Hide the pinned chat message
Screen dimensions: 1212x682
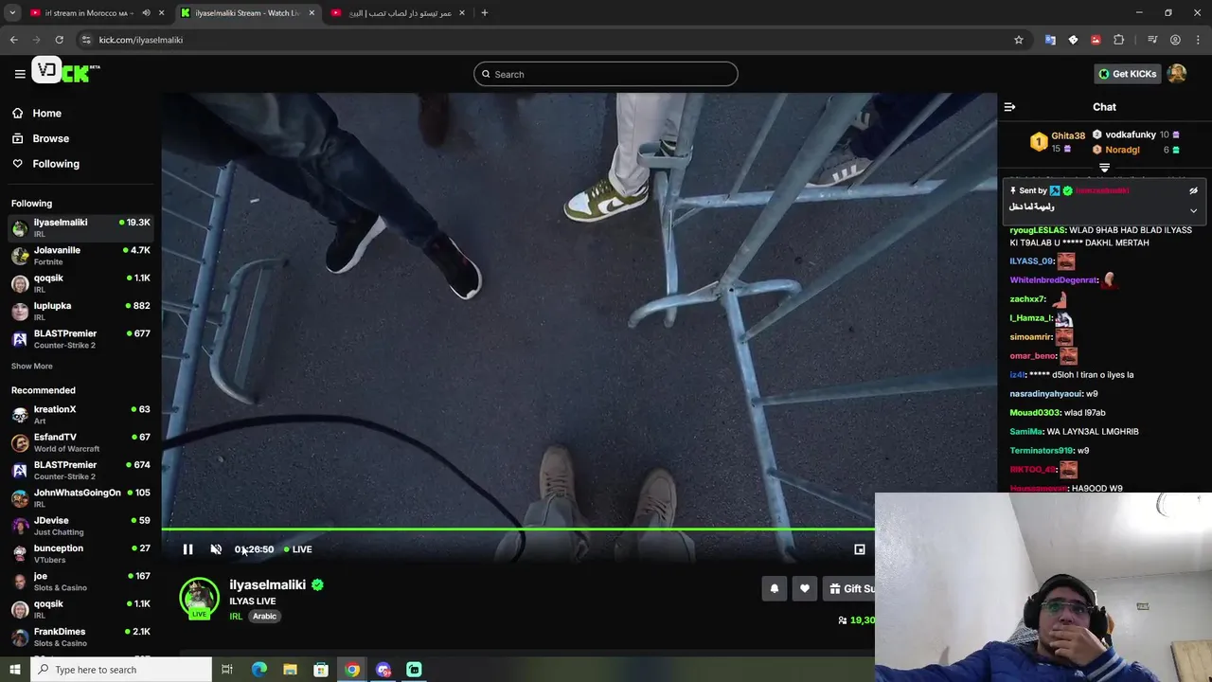pos(1193,190)
